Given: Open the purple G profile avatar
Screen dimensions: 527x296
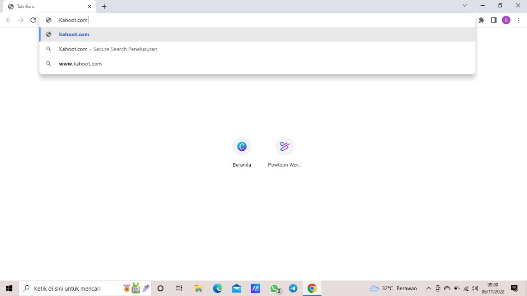Looking at the screenshot, I should (506, 20).
